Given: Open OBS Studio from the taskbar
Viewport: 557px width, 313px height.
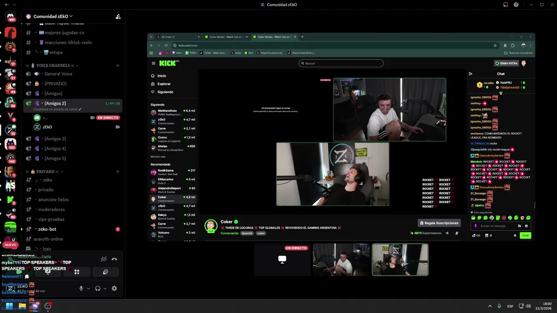Looking at the screenshot, I should coord(48,306).
